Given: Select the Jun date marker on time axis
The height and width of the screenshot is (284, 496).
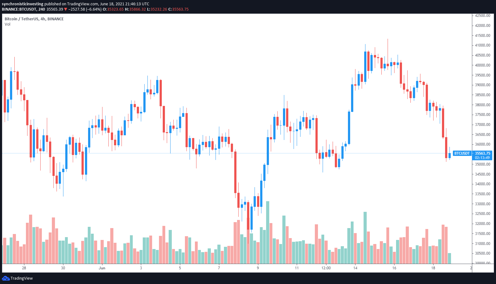Looking at the screenshot, I should click(x=102, y=268).
